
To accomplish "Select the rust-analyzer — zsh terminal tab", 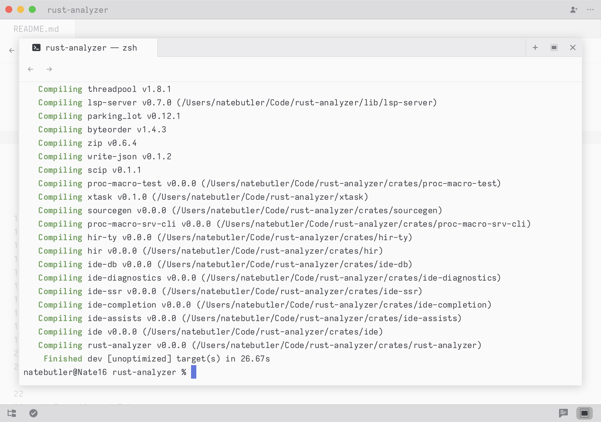I will point(91,48).
